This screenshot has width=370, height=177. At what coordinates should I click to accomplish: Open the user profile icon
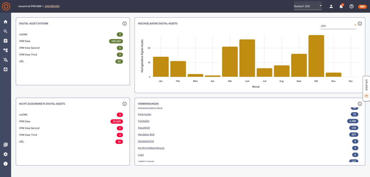click(331, 6)
